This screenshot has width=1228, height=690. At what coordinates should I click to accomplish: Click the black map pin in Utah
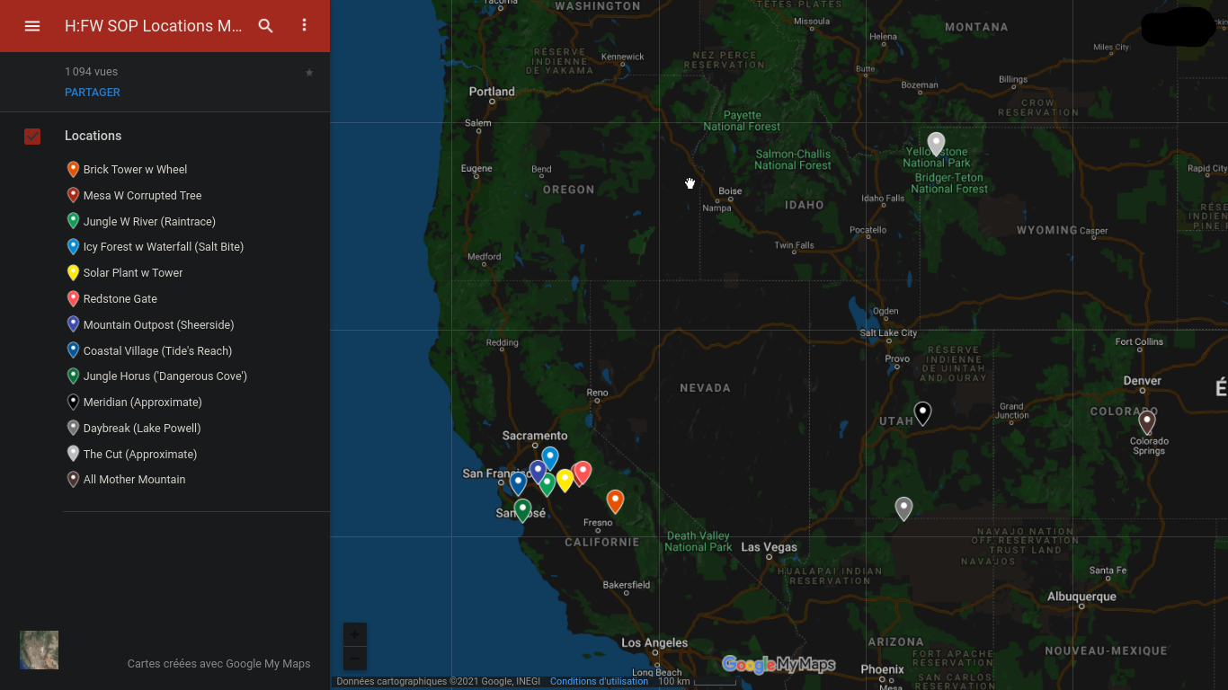click(922, 413)
